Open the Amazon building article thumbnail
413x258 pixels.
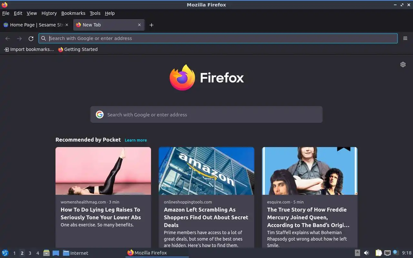206,171
